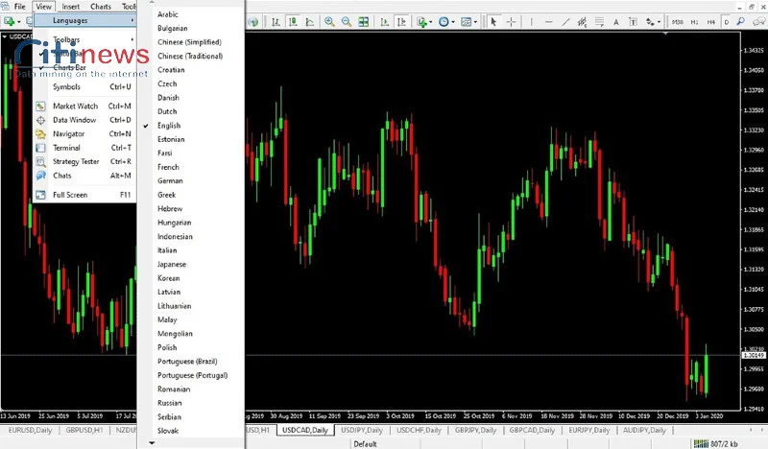
Task: Open the search magnifier icon
Action: (x=740, y=21)
